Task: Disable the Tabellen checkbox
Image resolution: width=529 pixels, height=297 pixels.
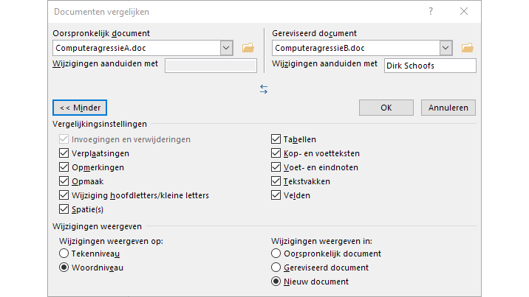Action: pos(276,139)
